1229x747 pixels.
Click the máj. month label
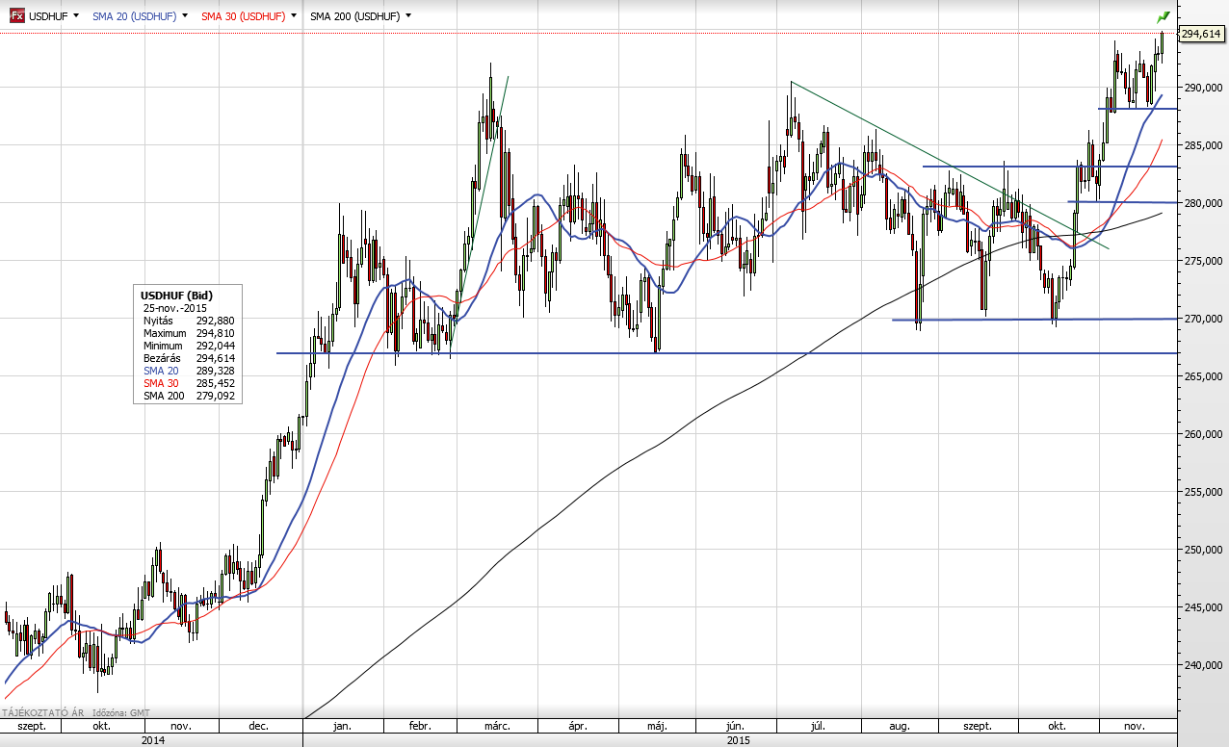point(658,727)
